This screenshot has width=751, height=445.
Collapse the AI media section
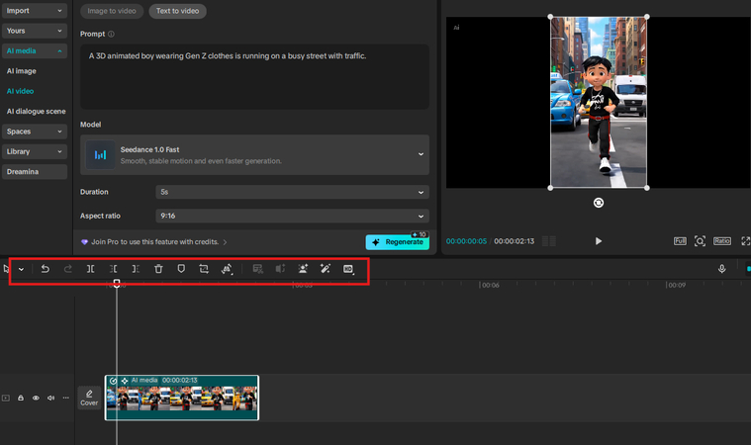pyautogui.click(x=35, y=50)
